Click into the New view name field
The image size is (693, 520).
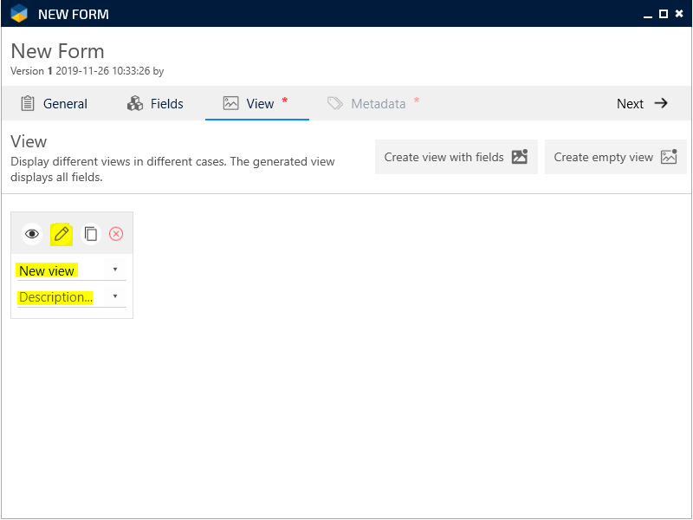61,270
